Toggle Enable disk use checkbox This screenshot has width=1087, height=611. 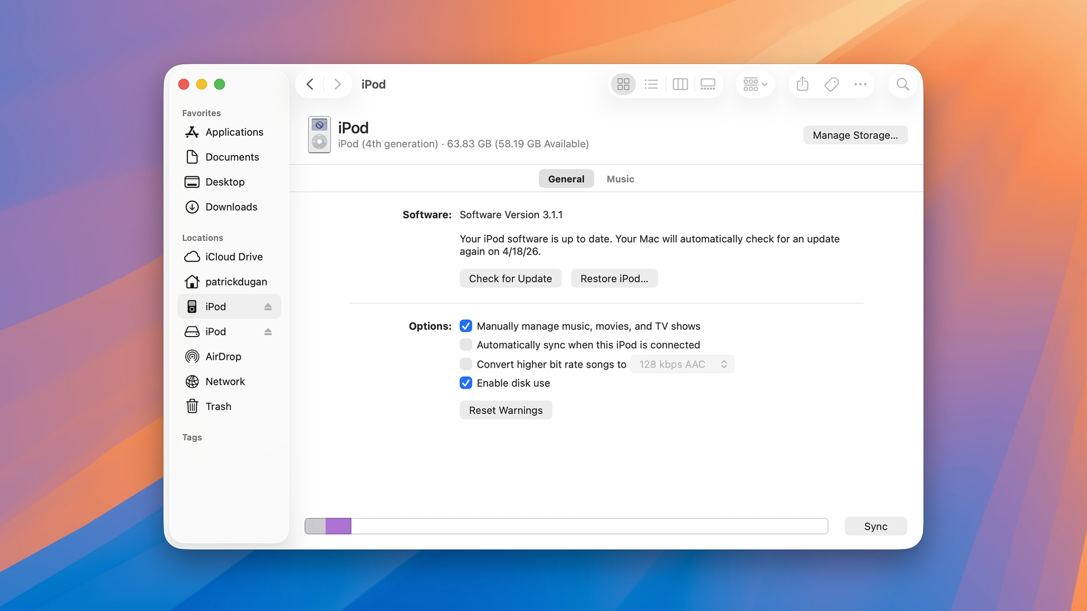466,383
